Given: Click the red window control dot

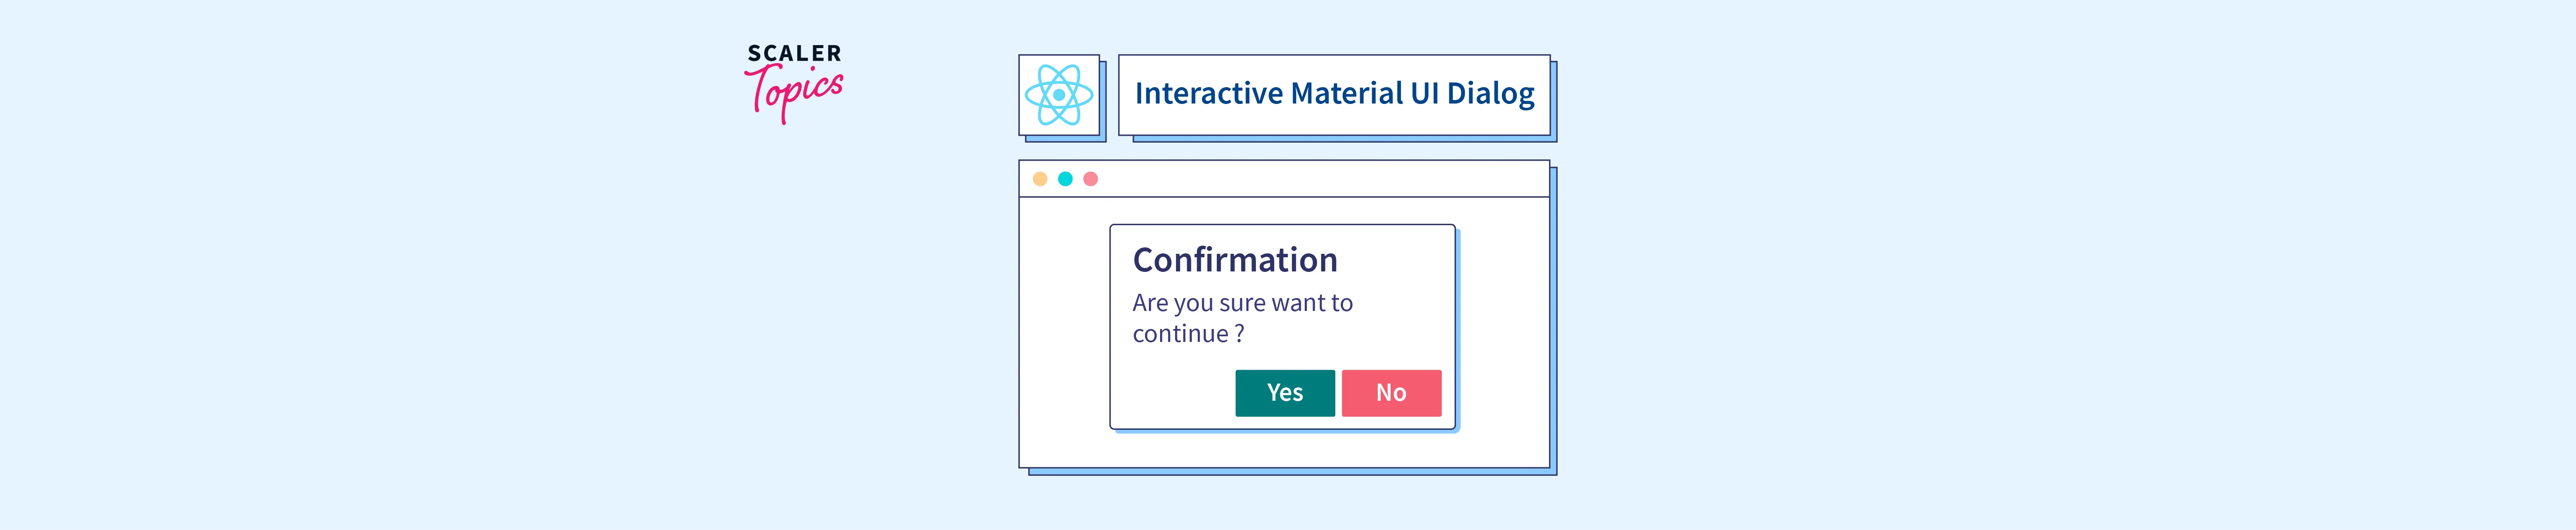Looking at the screenshot, I should coord(1091,179).
